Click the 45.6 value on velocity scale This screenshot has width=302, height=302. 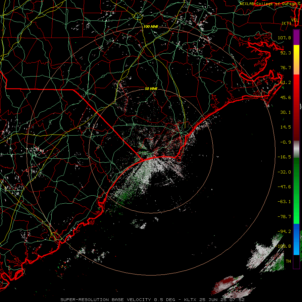[x=286, y=97]
